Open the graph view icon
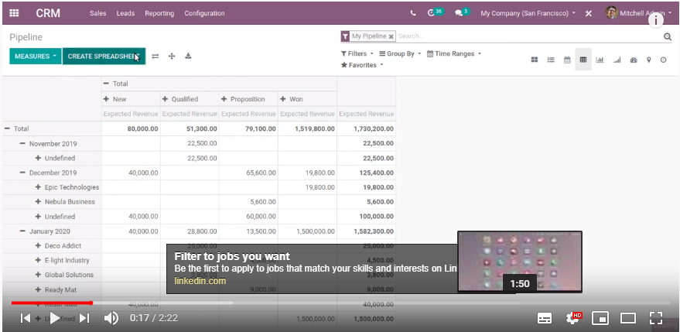The width and height of the screenshot is (680, 332). 600,60
